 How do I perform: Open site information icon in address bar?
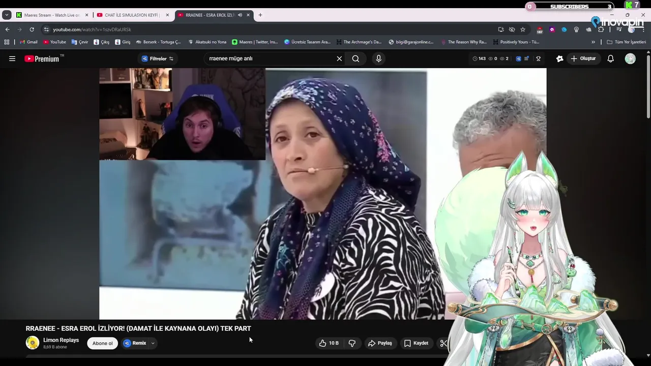46,29
